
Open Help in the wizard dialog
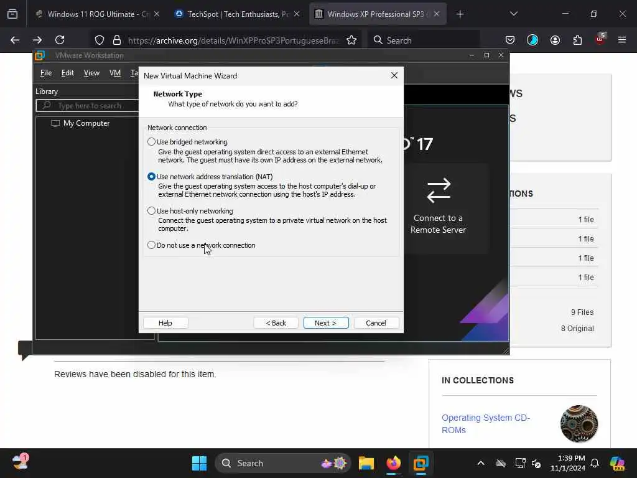(x=165, y=323)
